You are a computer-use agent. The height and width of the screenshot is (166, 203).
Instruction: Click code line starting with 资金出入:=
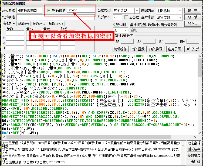tap(44, 88)
